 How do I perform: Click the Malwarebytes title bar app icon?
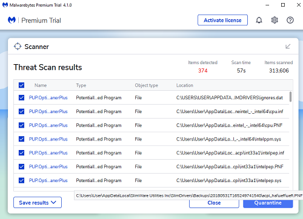(5, 5)
